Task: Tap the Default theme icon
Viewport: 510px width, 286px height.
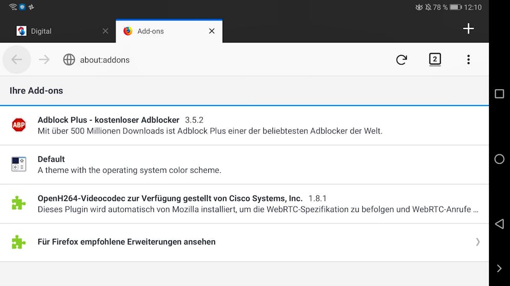Action: (19, 164)
